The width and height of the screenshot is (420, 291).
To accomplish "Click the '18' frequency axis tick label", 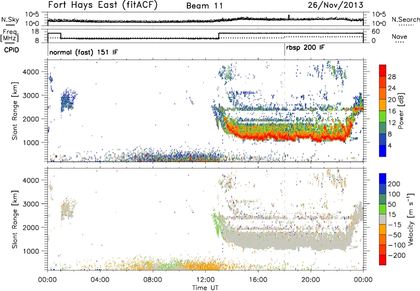I will [35, 32].
